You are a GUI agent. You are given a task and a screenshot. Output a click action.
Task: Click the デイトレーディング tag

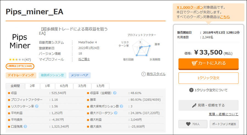21,75
